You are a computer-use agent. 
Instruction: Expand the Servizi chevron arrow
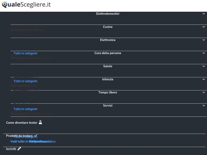(x=204, y=105)
